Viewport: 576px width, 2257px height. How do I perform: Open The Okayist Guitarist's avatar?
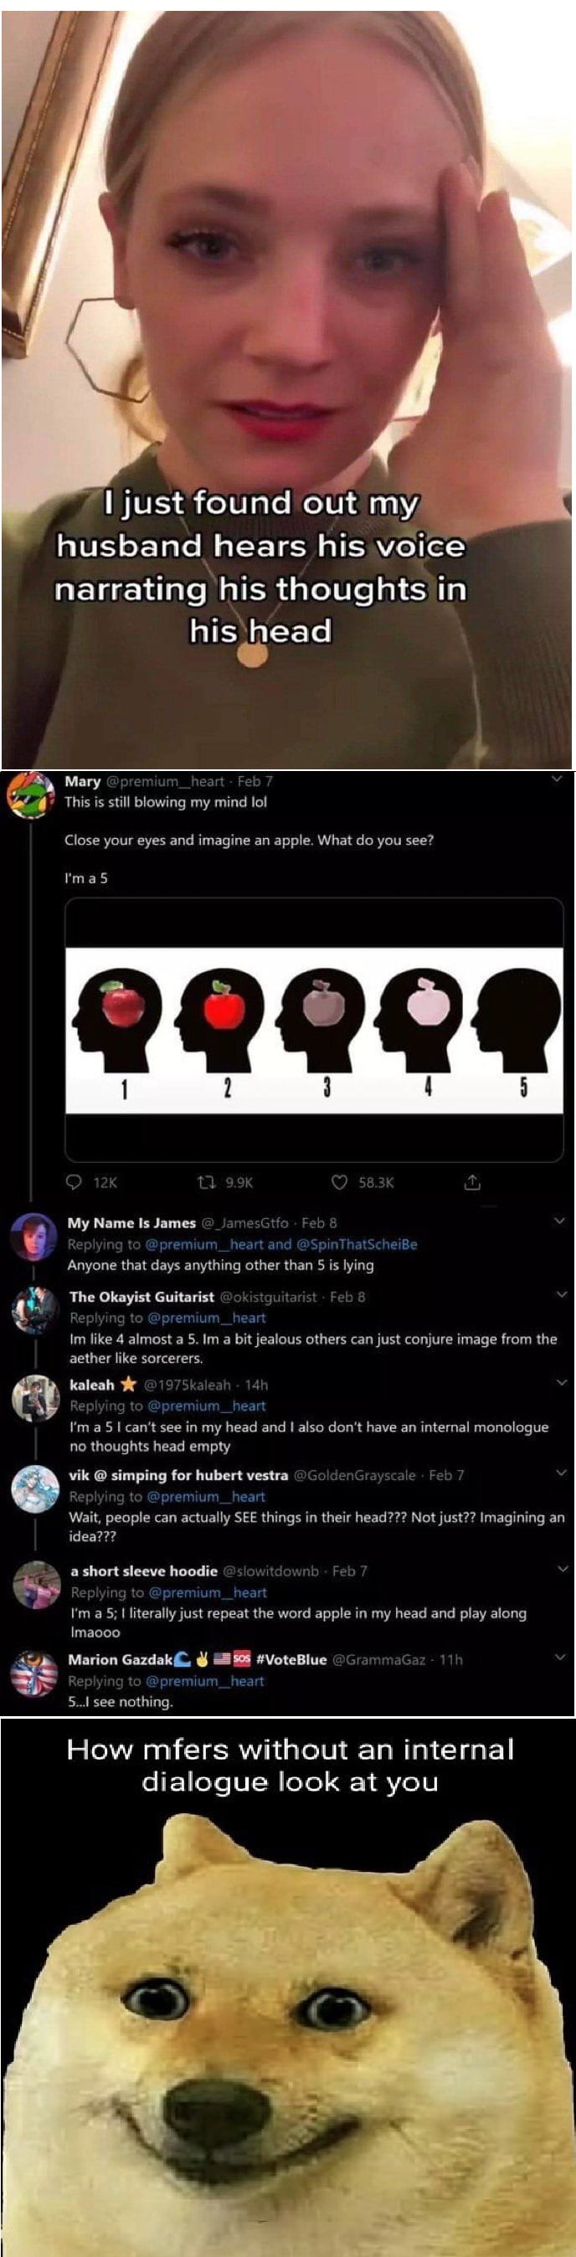[x=33, y=1310]
